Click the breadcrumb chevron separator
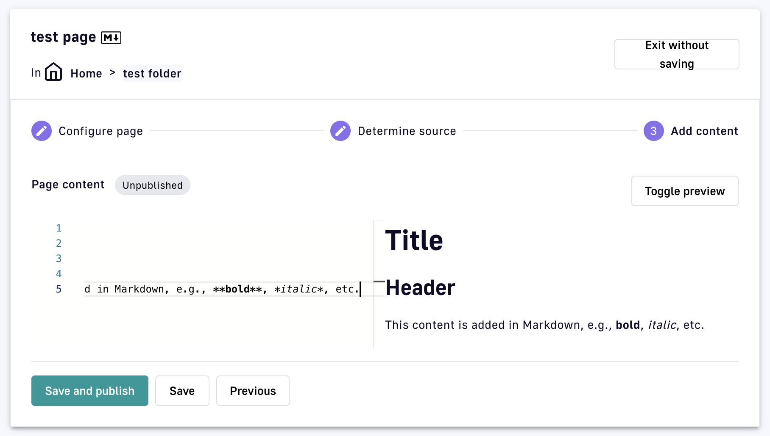 (x=112, y=73)
